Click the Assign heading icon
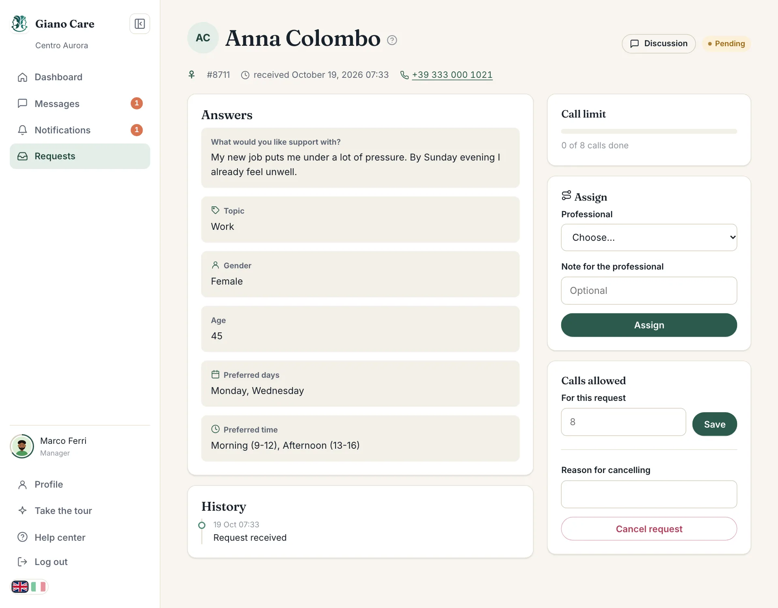This screenshot has width=778, height=608. click(x=566, y=196)
